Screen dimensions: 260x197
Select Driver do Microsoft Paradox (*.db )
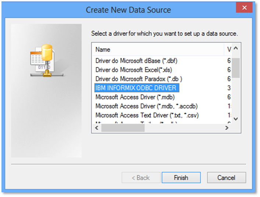[x=139, y=79]
